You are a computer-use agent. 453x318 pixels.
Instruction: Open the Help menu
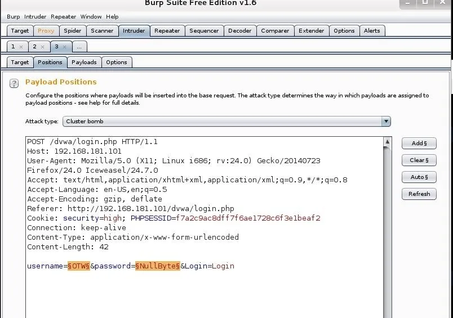(112, 17)
